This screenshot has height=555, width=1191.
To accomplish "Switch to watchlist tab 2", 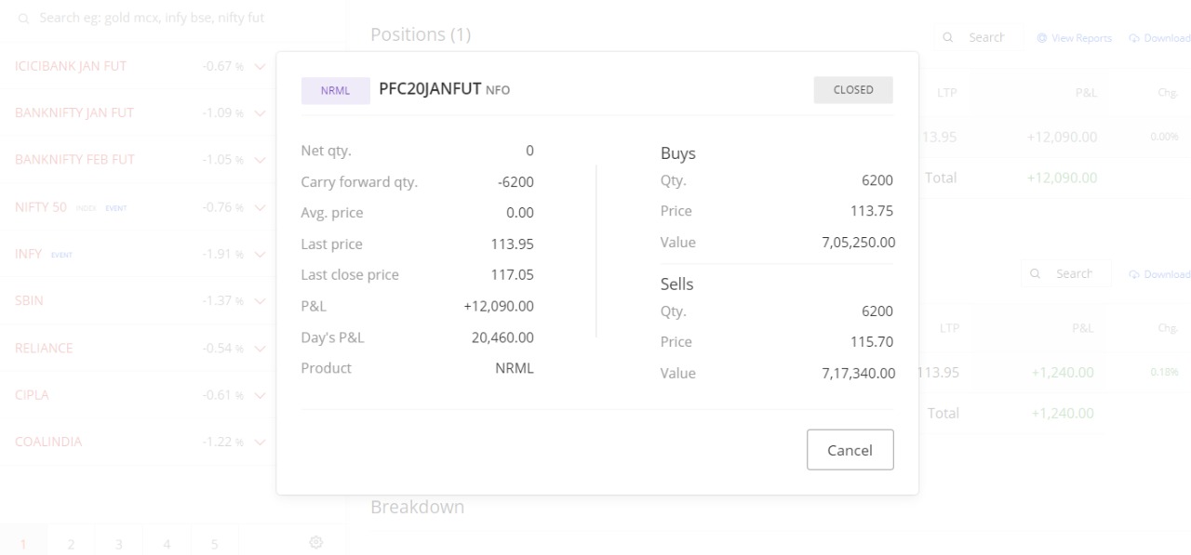I will pyautogui.click(x=72, y=543).
